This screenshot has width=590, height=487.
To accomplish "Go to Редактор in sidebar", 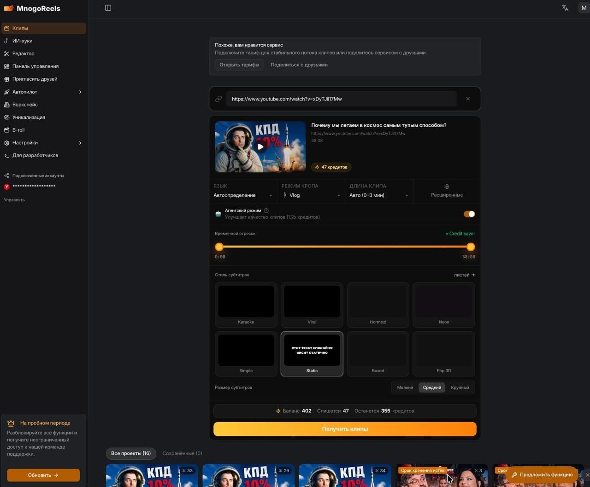I will click(x=43, y=53).
